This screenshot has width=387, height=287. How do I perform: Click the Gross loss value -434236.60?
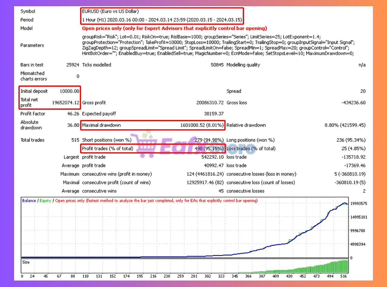click(353, 103)
